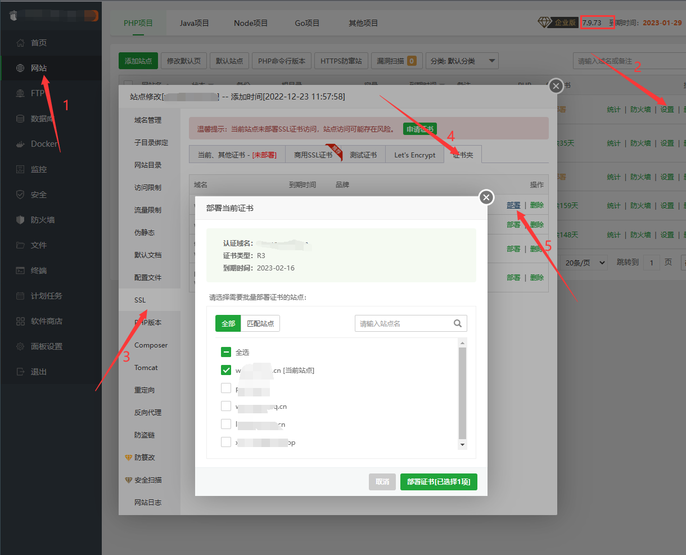The image size is (686, 555).
Task: Open the 防火墙 firewall item in the sidebar
Action: pos(51,220)
